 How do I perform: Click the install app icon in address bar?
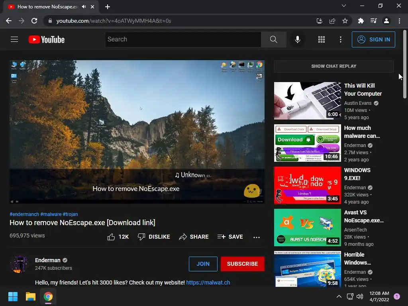tap(319, 21)
